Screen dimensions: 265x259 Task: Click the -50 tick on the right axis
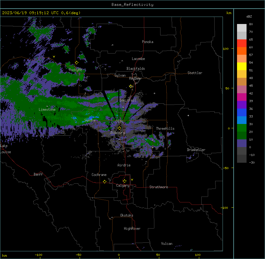pos(226,168)
